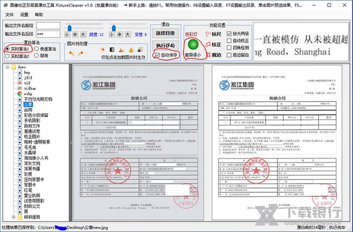Click the 裁边 crop edge icon

coord(208,55)
